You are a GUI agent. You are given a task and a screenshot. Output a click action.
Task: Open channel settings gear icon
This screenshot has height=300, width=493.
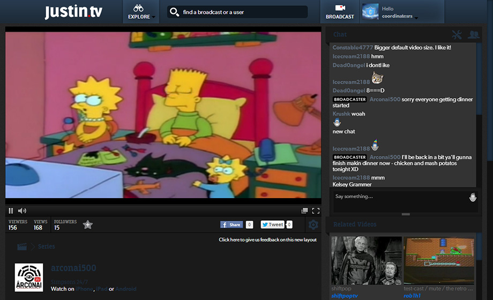click(x=313, y=224)
